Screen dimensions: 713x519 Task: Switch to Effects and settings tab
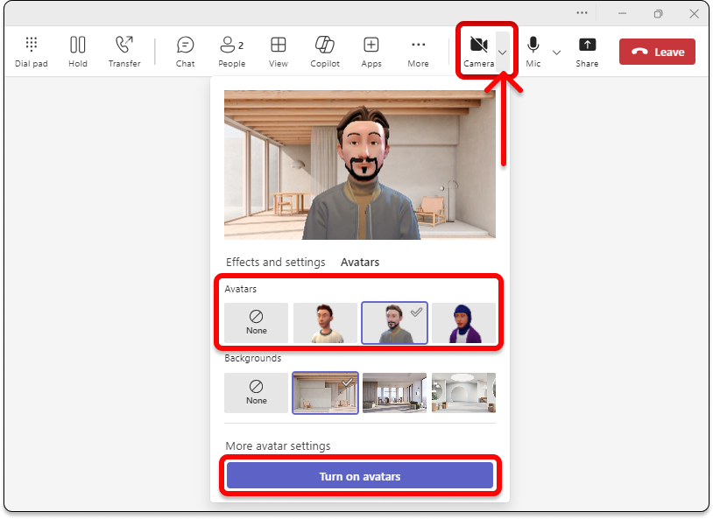(x=275, y=263)
